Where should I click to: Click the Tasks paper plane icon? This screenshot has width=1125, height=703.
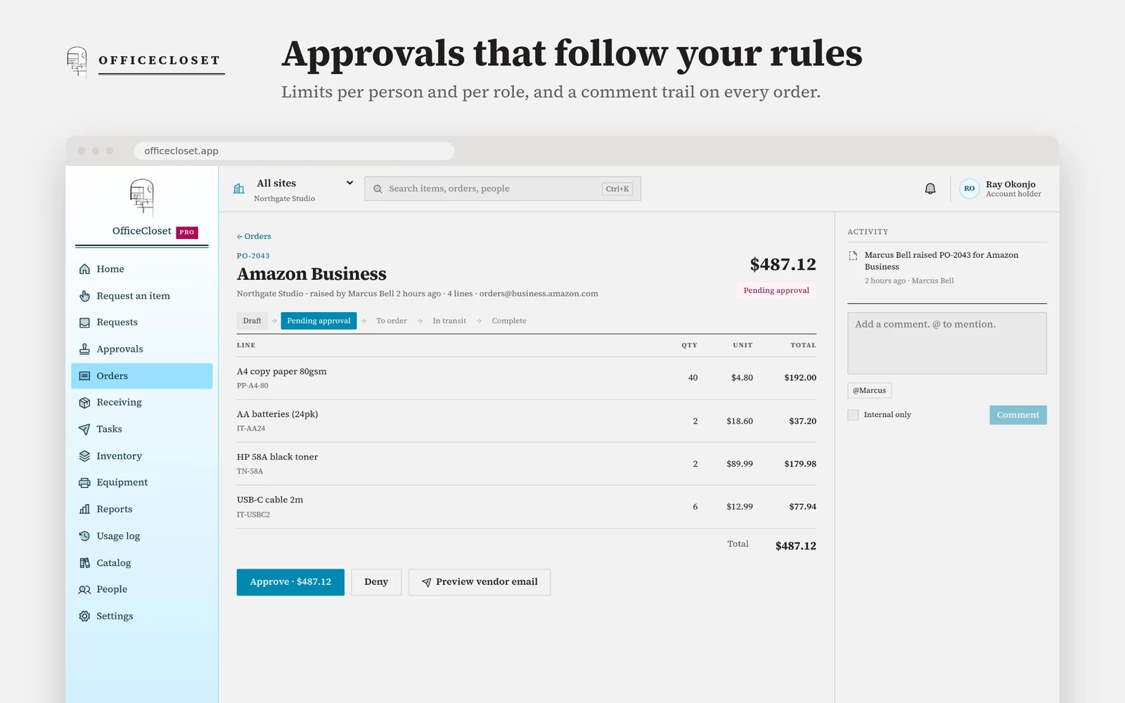pyautogui.click(x=84, y=430)
